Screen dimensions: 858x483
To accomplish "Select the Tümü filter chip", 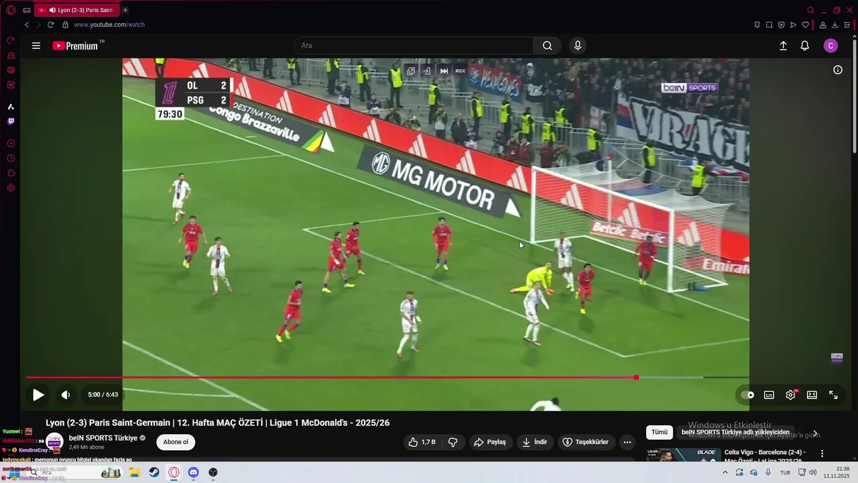I will (660, 432).
